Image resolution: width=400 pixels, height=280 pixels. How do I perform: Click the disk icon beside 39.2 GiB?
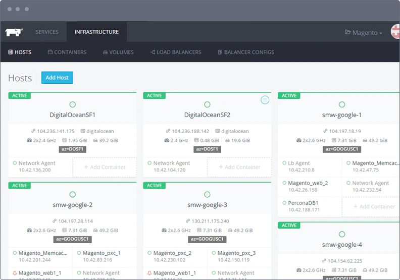click(x=95, y=140)
